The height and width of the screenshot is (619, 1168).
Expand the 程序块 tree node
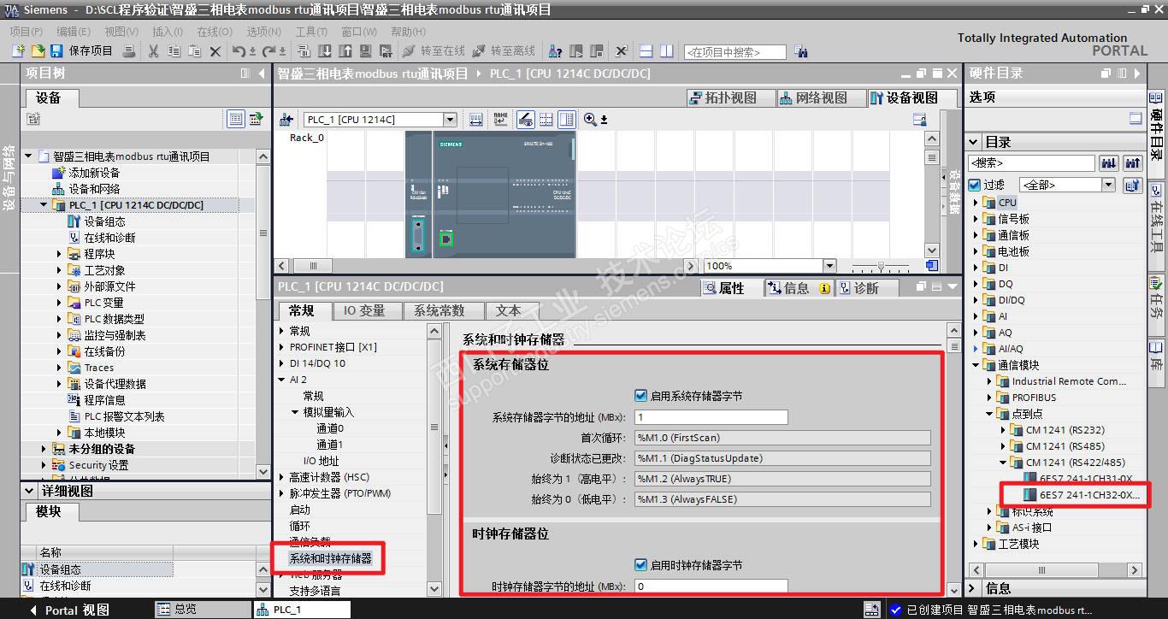tap(60, 254)
